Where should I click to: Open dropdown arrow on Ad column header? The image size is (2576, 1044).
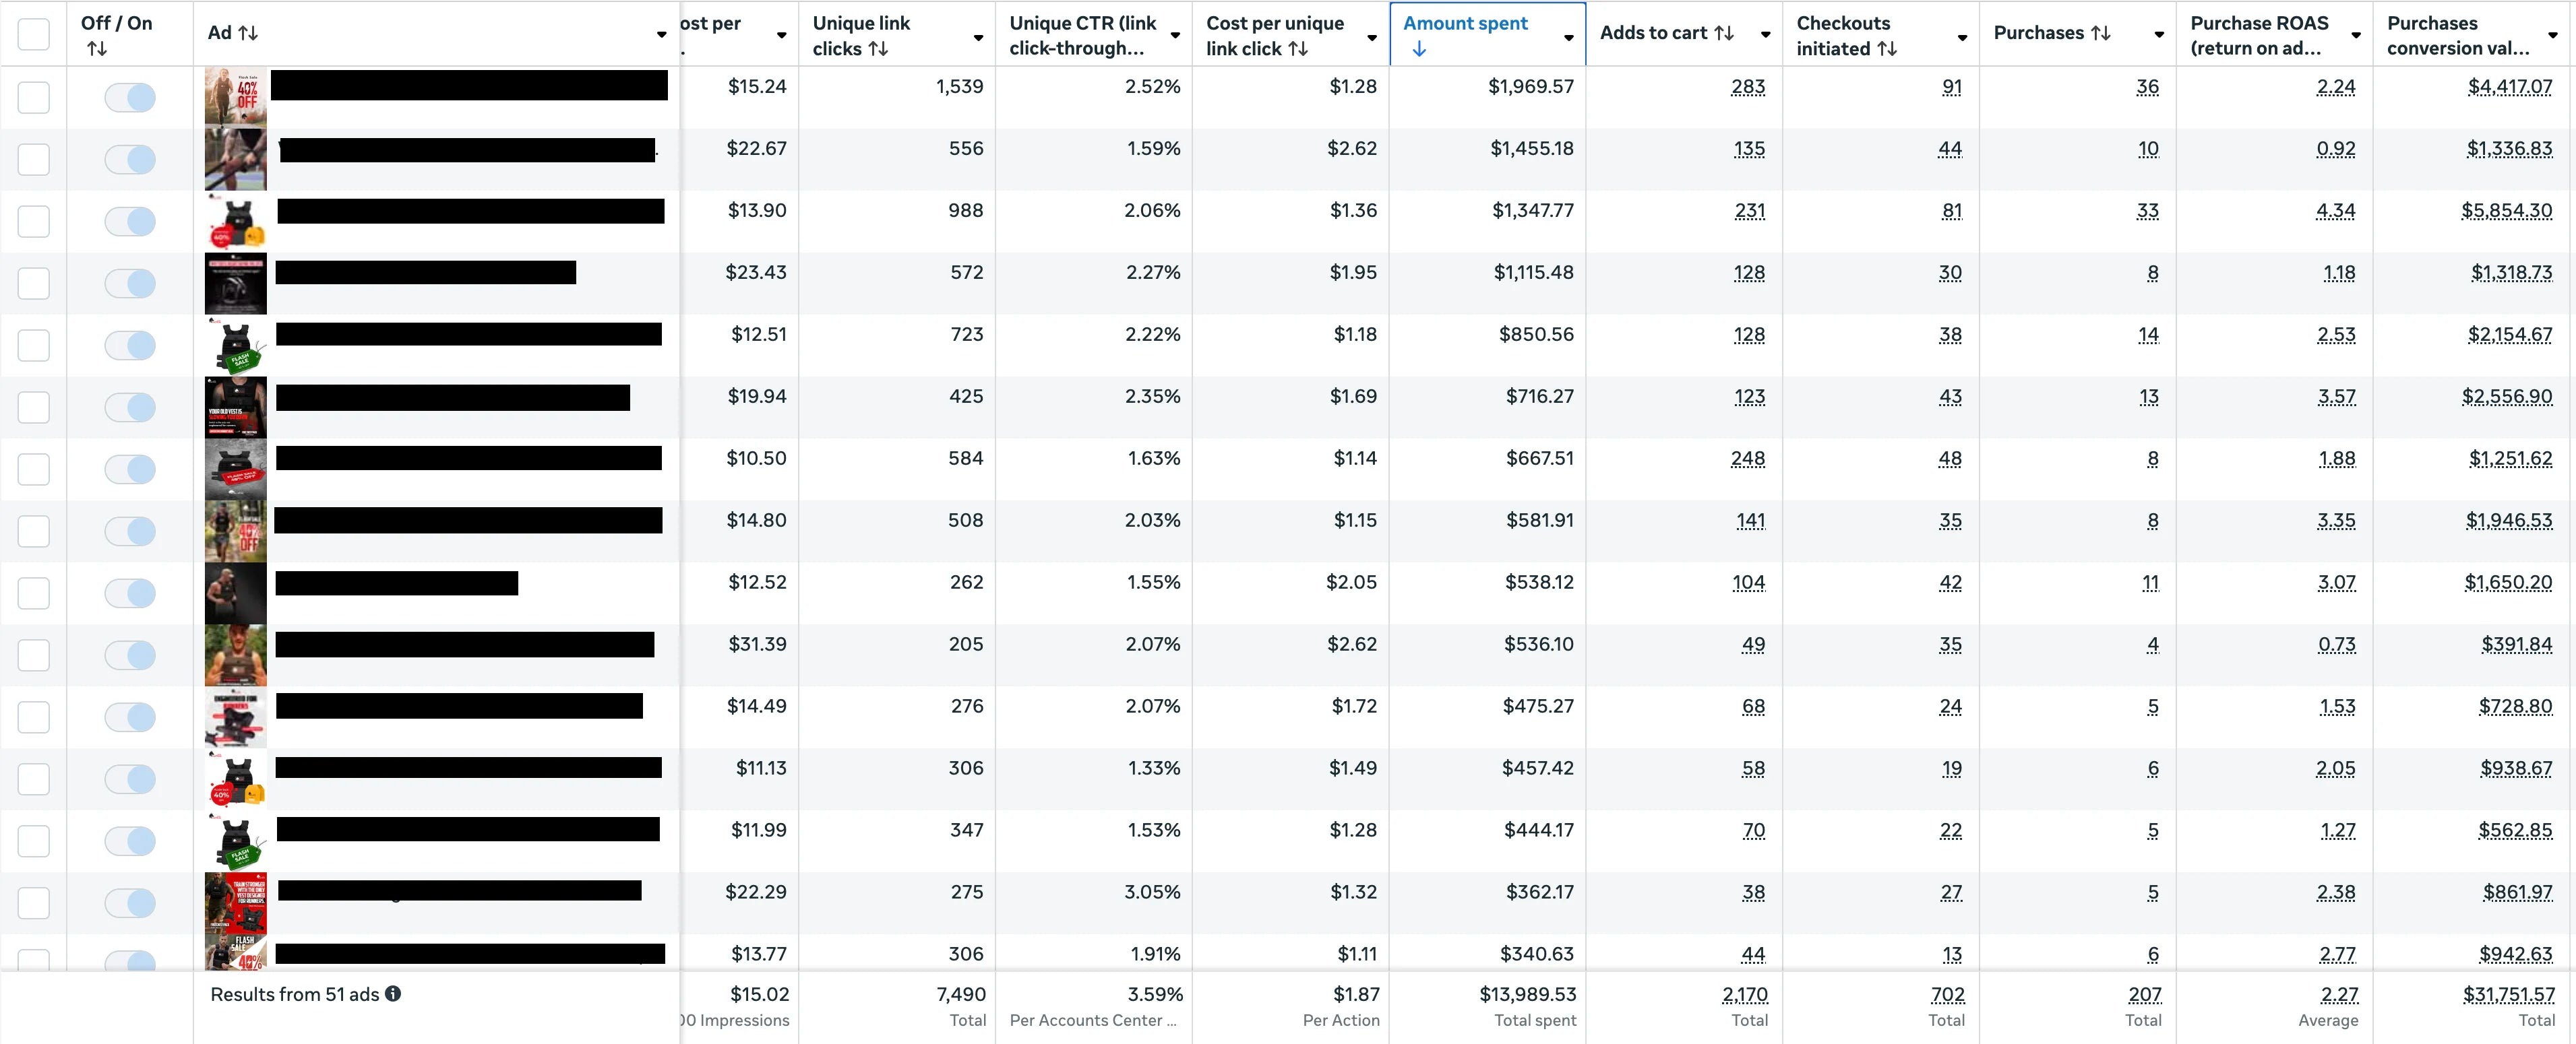pos(661,35)
